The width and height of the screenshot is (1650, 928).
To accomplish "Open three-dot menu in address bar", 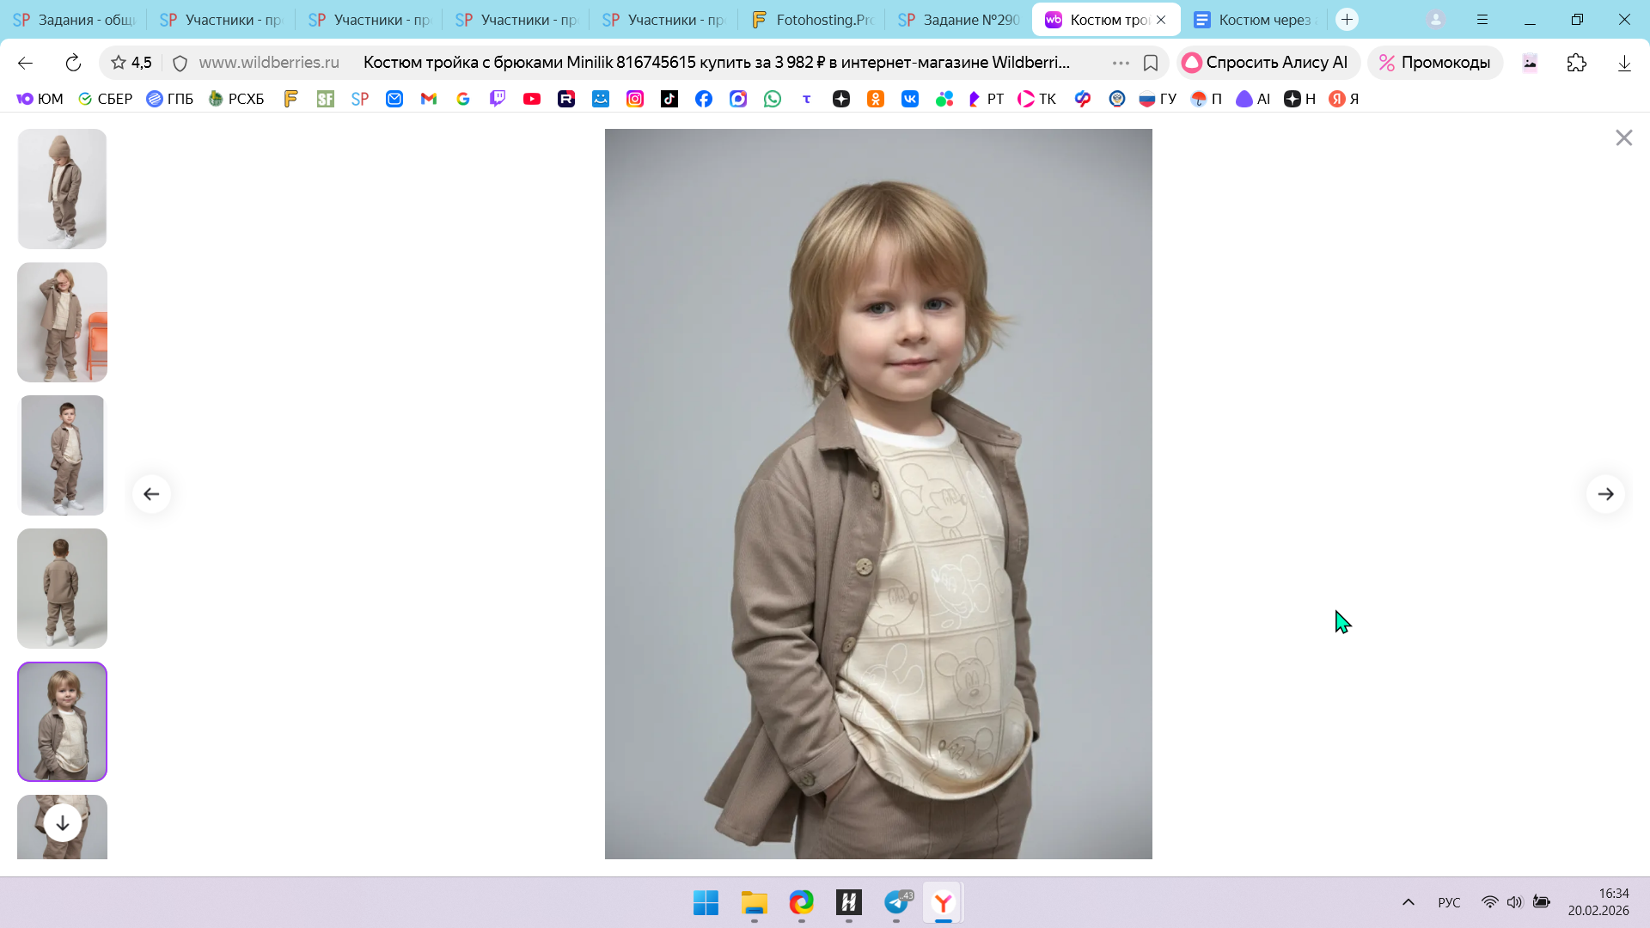I will coord(1121,63).
